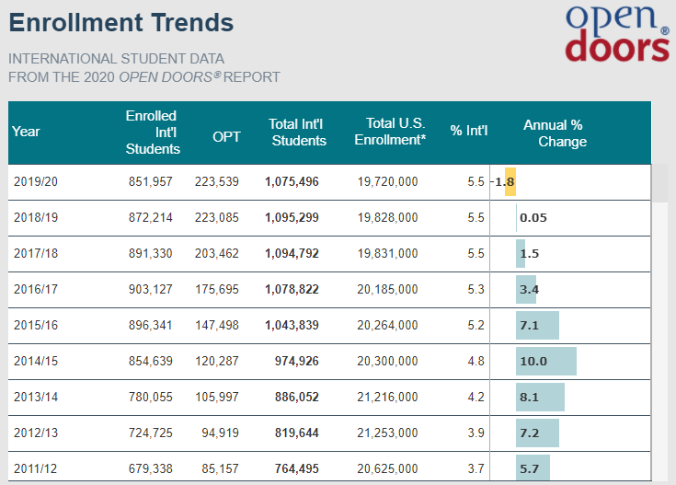This screenshot has height=485, width=676.
Task: Click OPT value 223,539 in first row
Action: [x=217, y=182]
